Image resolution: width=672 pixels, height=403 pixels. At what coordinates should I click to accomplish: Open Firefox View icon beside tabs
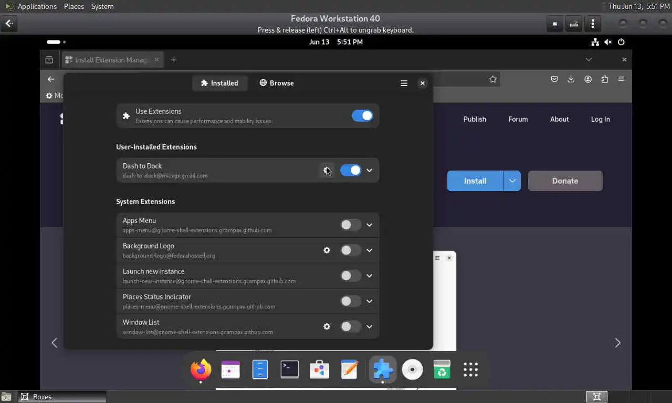49,60
